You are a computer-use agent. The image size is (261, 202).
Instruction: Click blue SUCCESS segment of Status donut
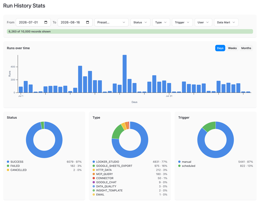pyautogui.click(x=44, y=154)
